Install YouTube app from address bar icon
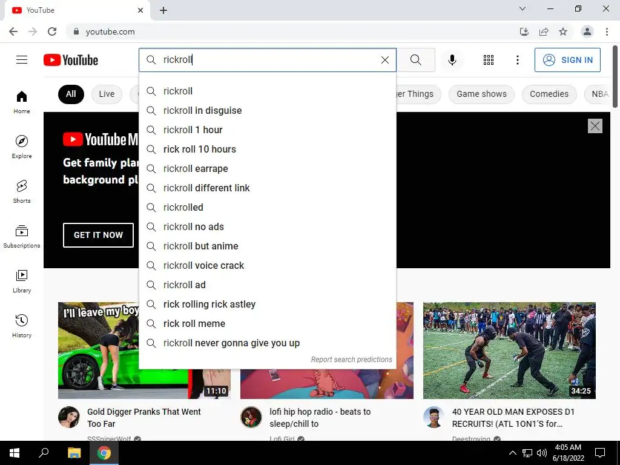The width and height of the screenshot is (620, 465). [524, 31]
